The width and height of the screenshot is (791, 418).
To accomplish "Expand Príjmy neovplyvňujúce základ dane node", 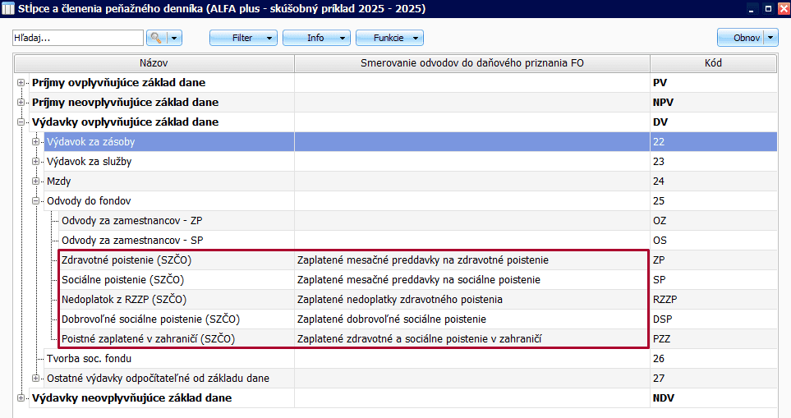I will click(21, 103).
